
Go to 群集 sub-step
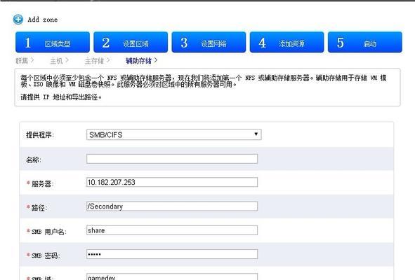[22, 61]
